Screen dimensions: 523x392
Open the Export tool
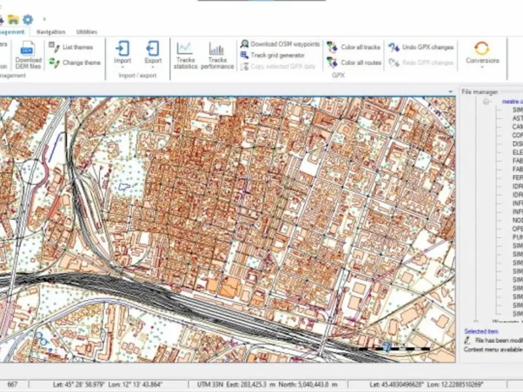(153, 54)
